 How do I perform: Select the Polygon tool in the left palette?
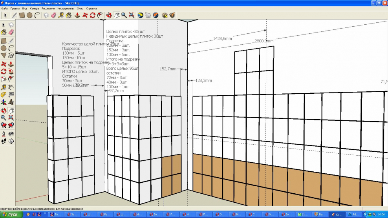tap(4, 56)
